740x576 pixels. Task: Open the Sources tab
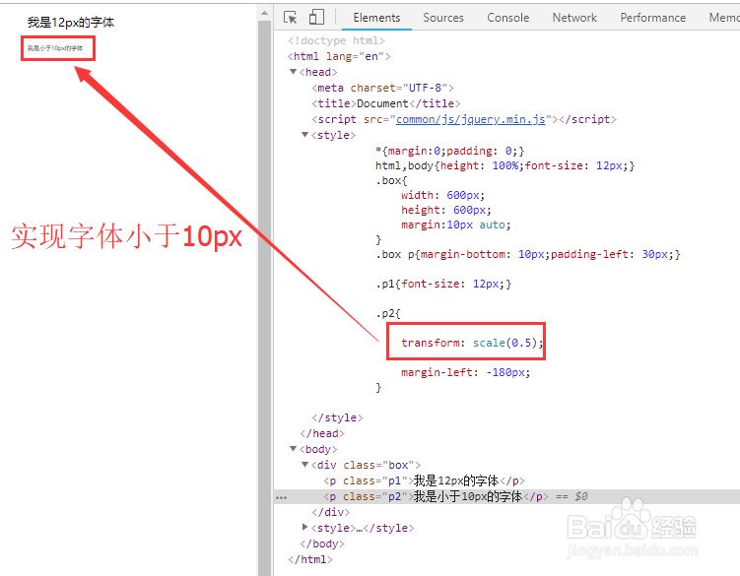point(443,18)
